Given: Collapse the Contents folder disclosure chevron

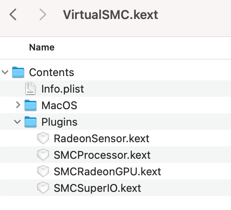Looking at the screenshot, I should click(x=5, y=72).
